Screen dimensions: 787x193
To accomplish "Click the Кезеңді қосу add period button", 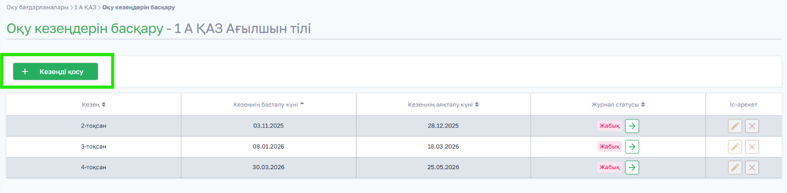I will [56, 71].
